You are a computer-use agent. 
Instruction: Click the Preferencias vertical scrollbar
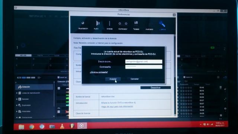(175, 75)
